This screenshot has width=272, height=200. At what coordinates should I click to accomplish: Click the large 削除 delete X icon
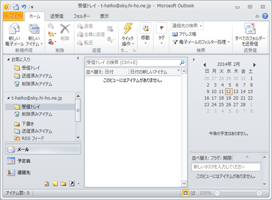[x=65, y=29]
